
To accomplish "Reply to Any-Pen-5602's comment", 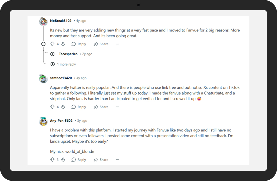I will pyautogui.click(x=79, y=160).
